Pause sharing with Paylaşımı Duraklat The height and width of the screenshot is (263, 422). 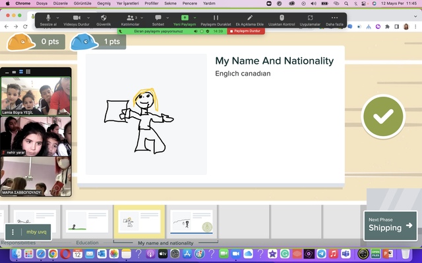[x=215, y=19]
